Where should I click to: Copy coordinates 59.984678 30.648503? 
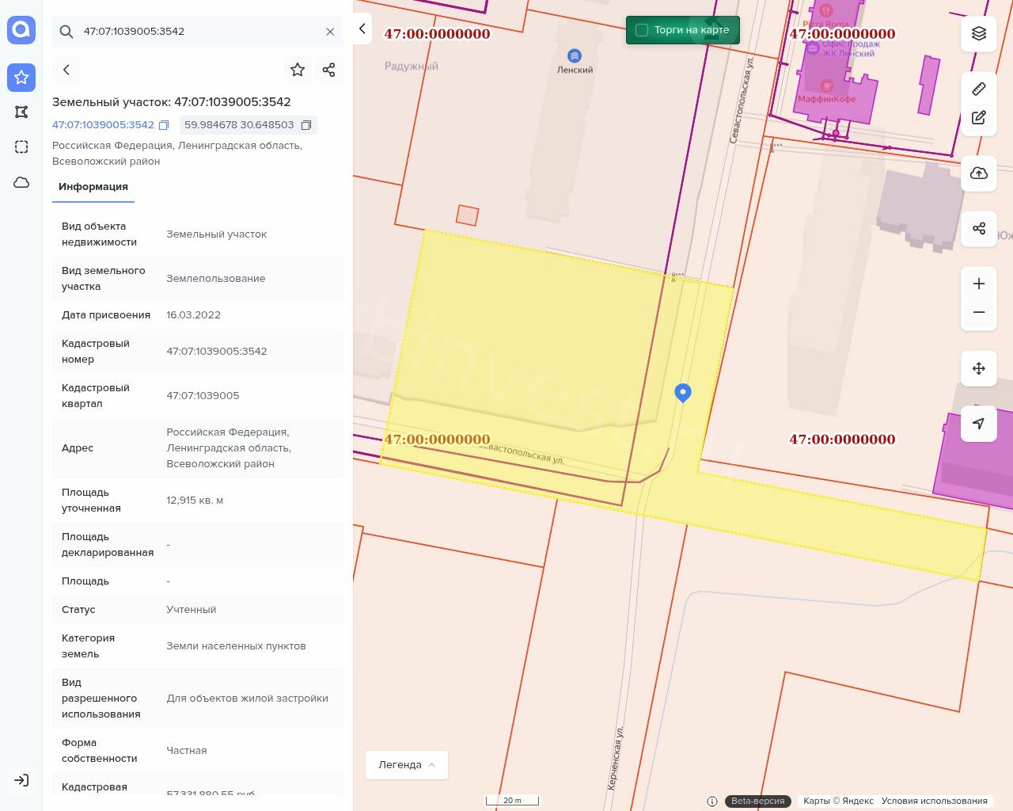click(x=306, y=125)
